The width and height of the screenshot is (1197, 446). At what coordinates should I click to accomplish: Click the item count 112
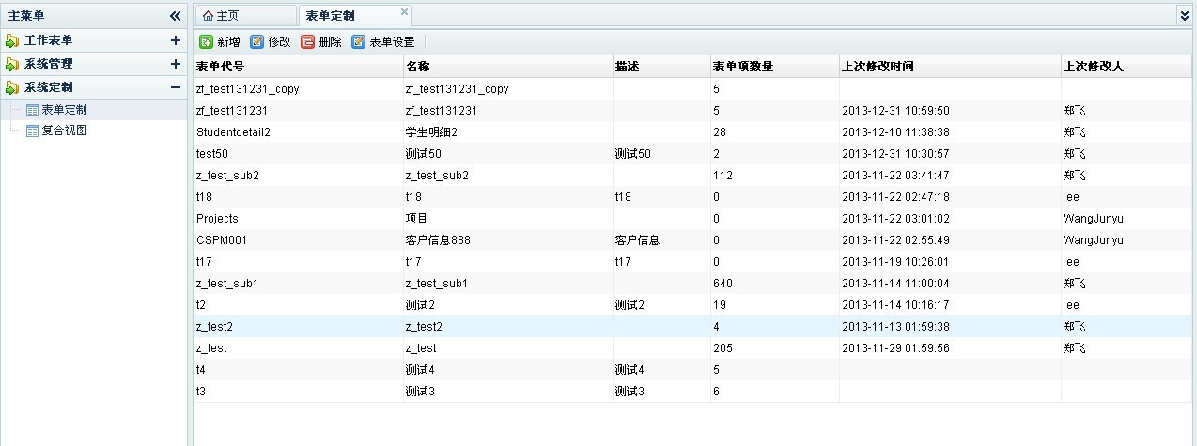[x=723, y=176]
